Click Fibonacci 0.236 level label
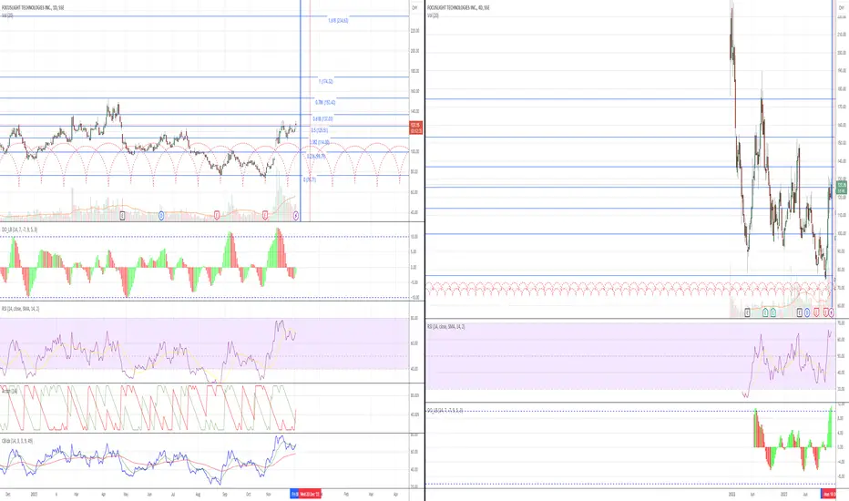 click(316, 156)
